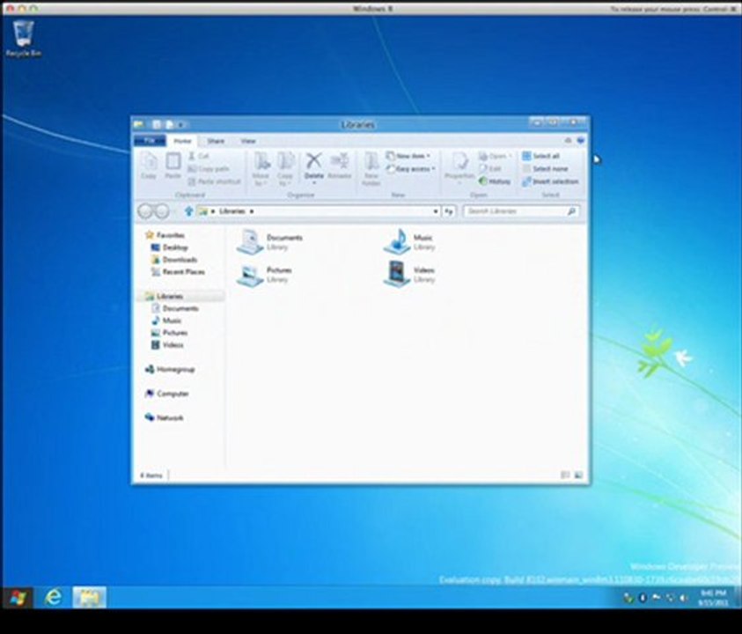Click Paste shortcut in the ribbon
The image size is (742, 634).
pos(214,181)
